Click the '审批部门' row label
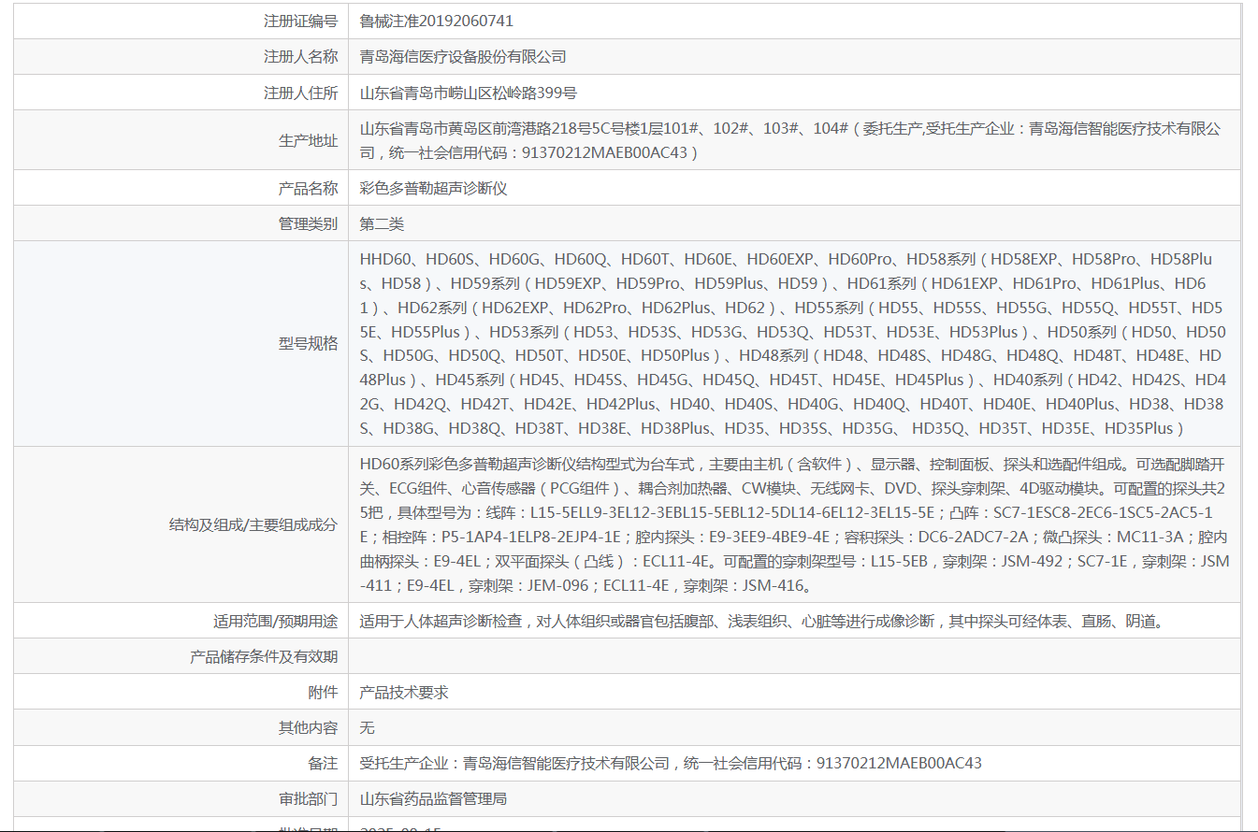1258x832 pixels. (x=308, y=799)
